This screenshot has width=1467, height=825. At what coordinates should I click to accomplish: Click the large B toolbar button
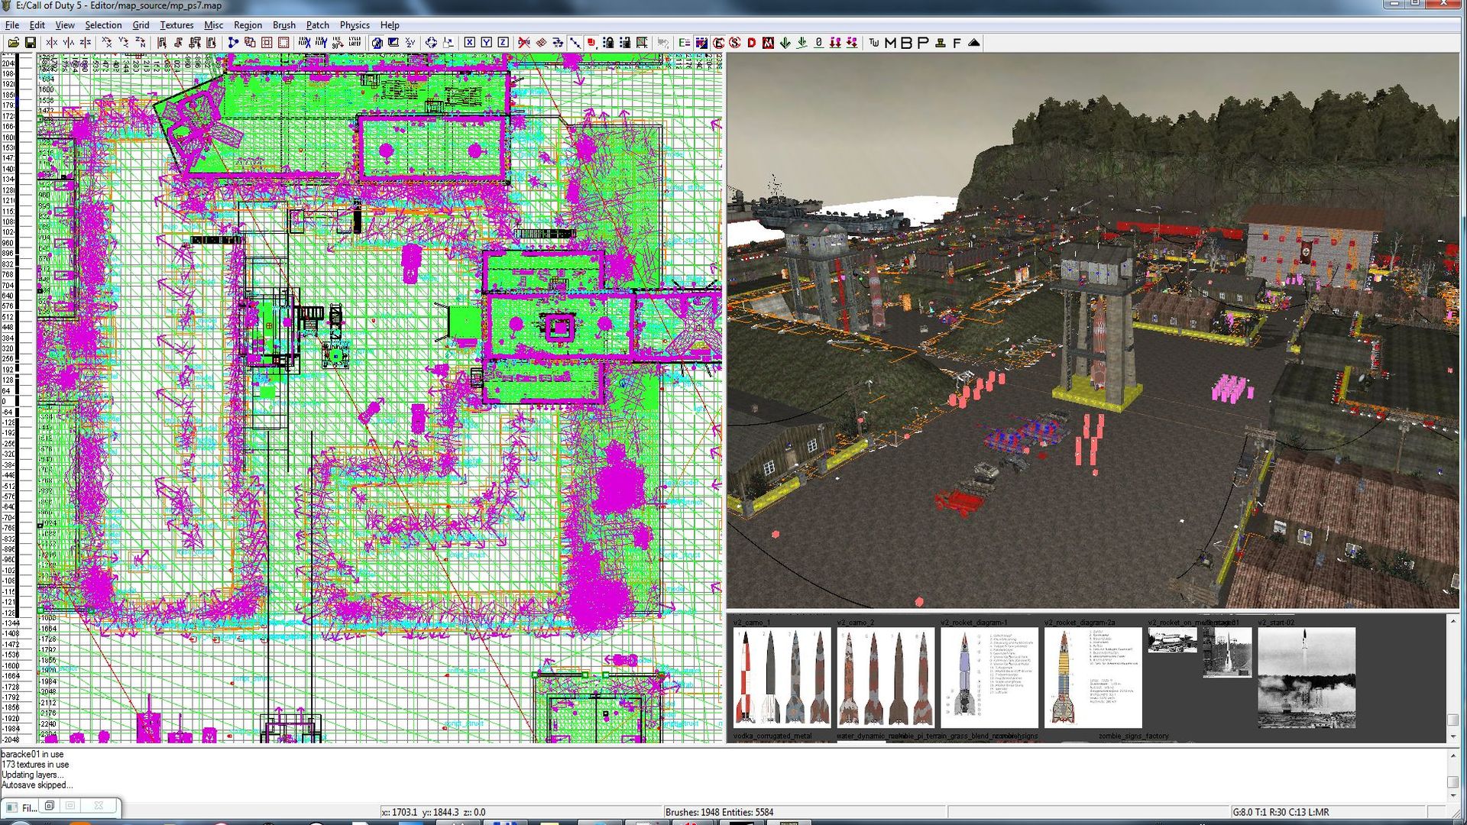[x=907, y=43]
